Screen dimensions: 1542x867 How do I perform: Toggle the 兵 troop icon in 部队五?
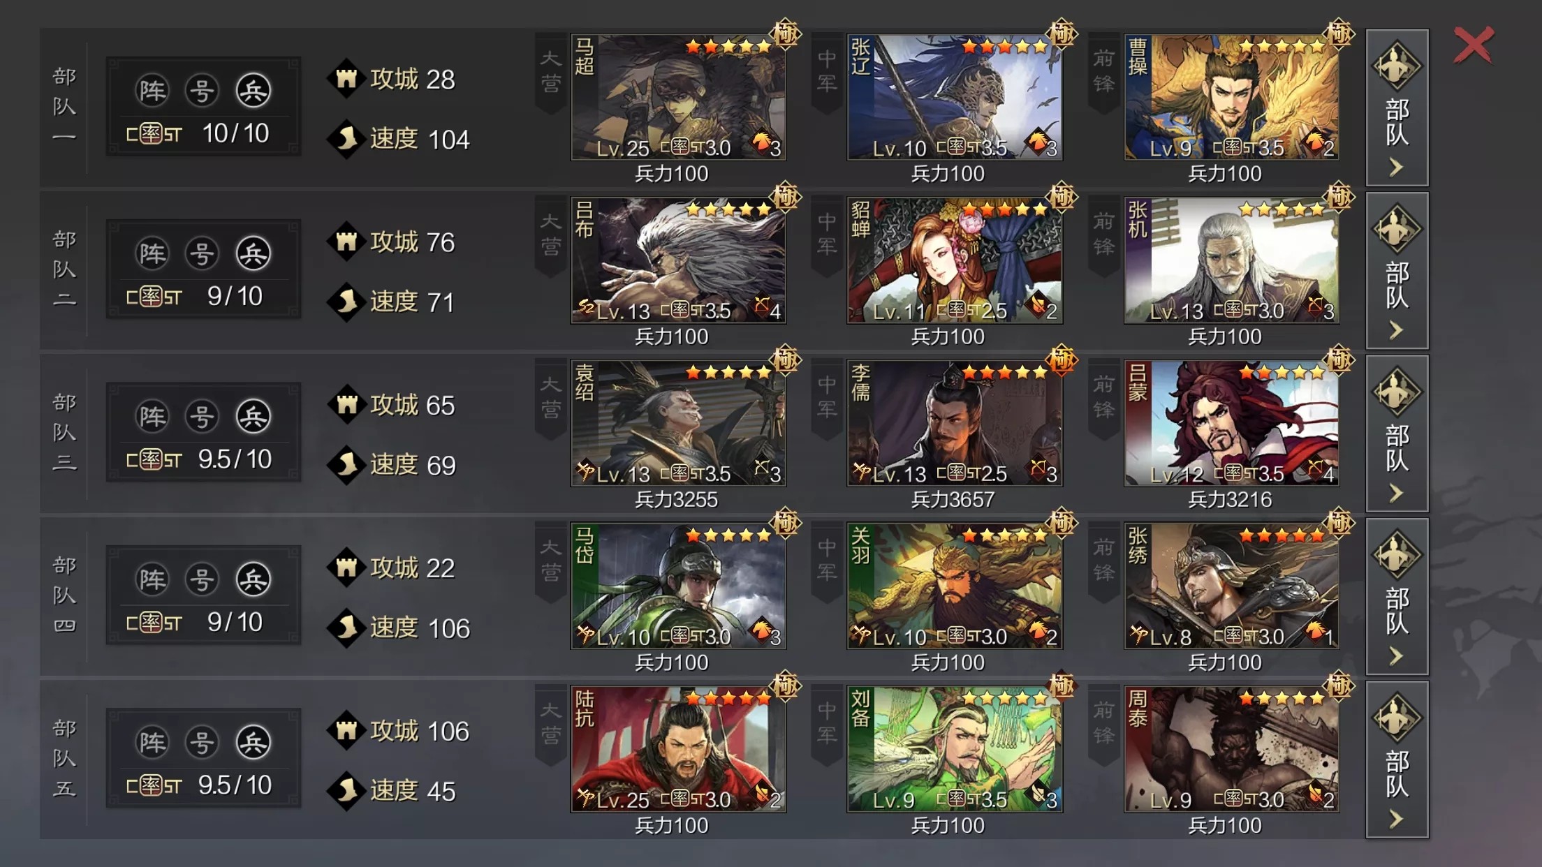point(253,743)
